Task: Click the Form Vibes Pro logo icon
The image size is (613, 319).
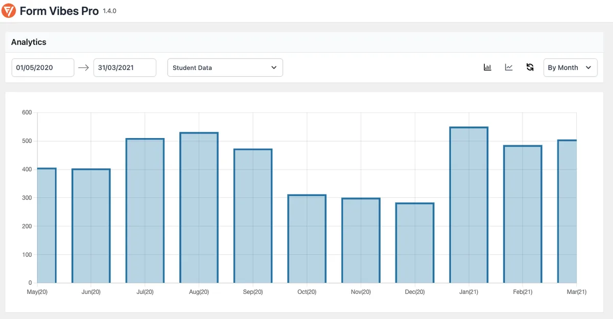Action: pos(9,10)
